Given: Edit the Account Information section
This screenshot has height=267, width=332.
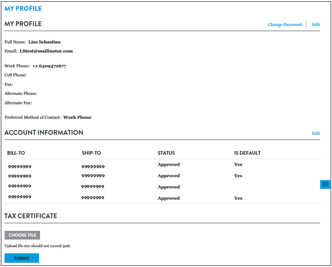Looking at the screenshot, I should (316, 133).
